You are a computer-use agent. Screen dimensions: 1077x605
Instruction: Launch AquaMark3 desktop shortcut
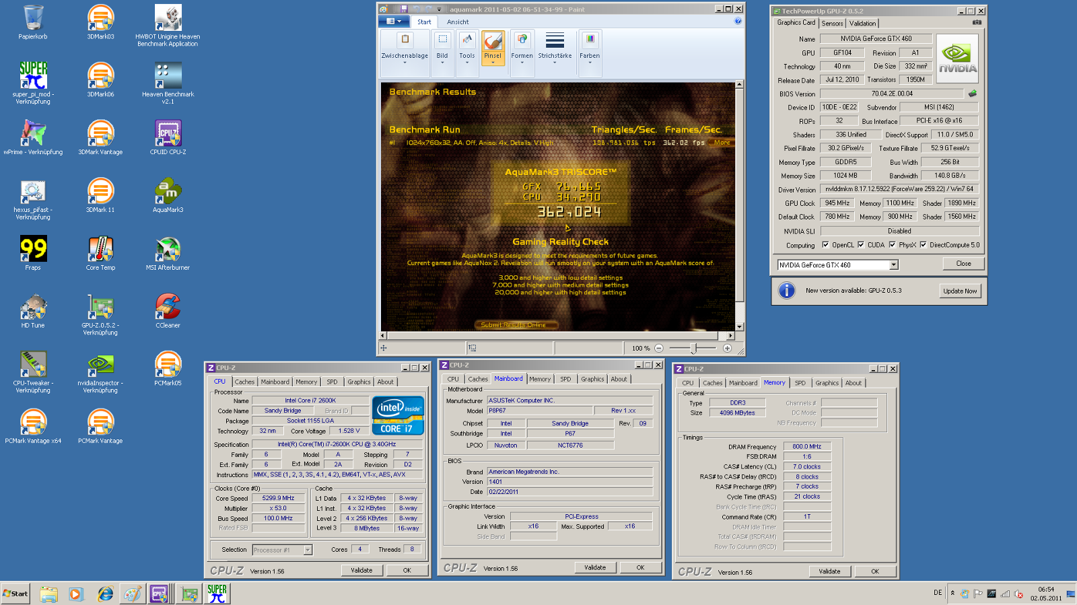[x=168, y=196]
